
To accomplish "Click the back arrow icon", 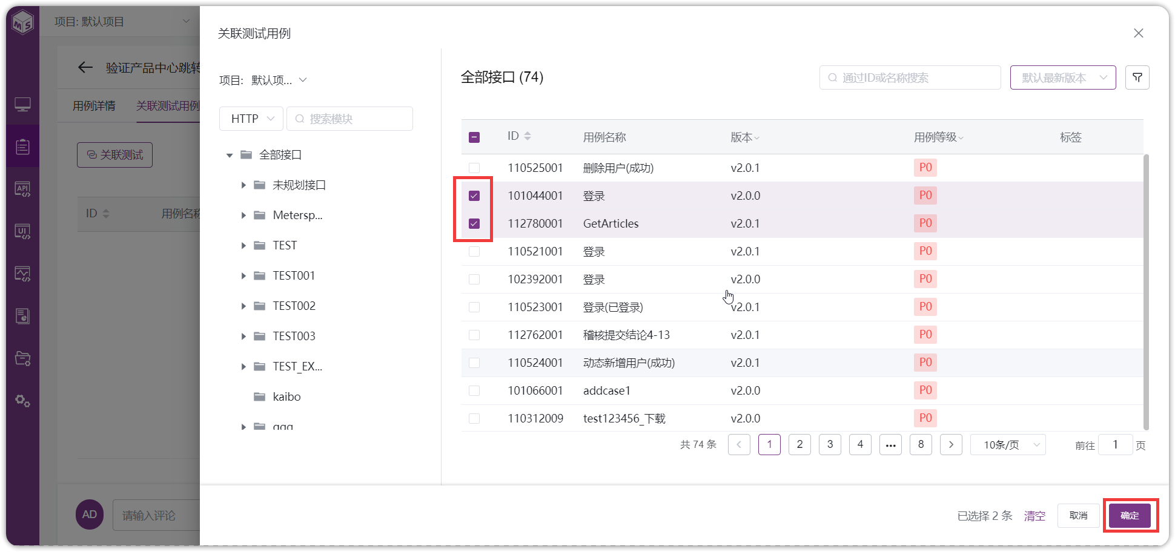I will click(x=85, y=67).
